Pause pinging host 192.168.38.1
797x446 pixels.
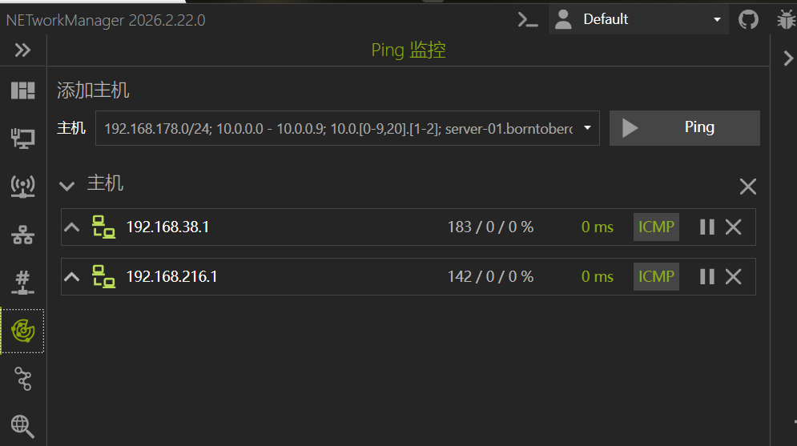click(x=706, y=227)
